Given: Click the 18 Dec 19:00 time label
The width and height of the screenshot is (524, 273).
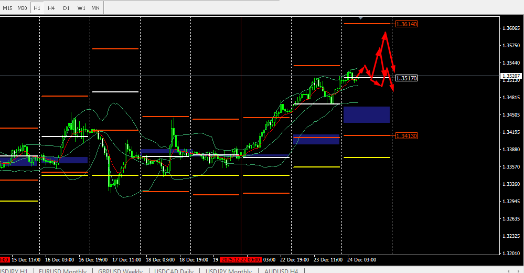Looking at the screenshot, I should (194, 260).
